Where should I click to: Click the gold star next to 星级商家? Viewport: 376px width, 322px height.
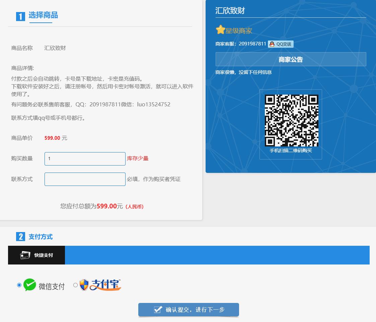coord(220,30)
